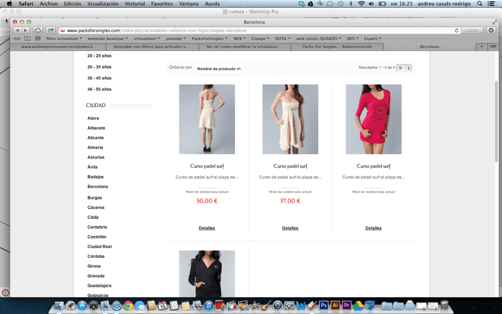Open Detalles for the 37,00 € product
Image resolution: width=502 pixels, height=314 pixels.
290,228
